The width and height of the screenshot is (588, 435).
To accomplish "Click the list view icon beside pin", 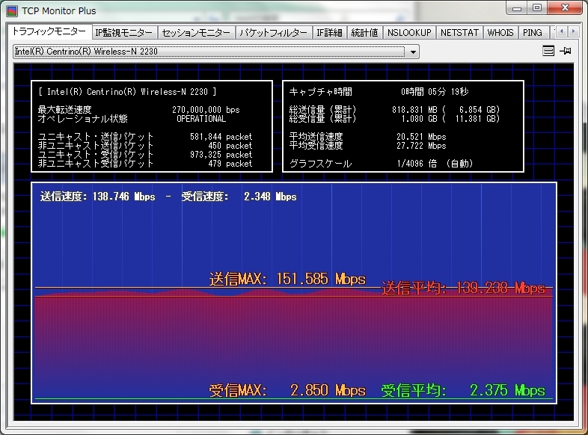I will [548, 52].
